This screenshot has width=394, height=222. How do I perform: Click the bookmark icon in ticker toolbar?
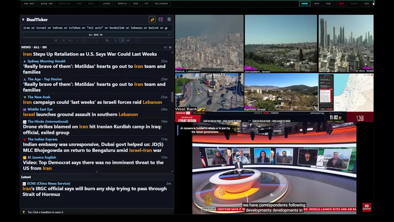pos(116,40)
